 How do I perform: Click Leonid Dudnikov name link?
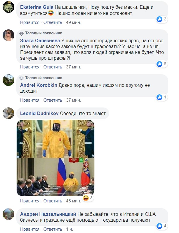point(39,113)
